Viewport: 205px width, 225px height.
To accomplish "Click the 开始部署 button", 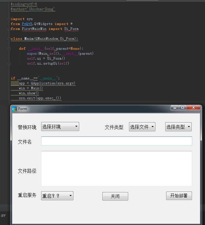I will [x=179, y=196].
